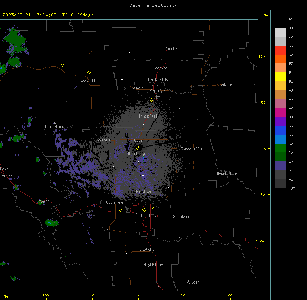Image resolution: width=307 pixels, height=300 pixels.
Task: Select the purple 39 dBZ legend swatch
Action: pyautogui.click(x=280, y=121)
